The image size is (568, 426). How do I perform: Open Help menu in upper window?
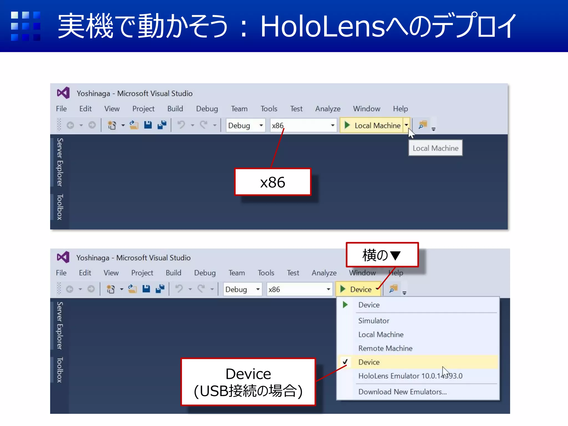pyautogui.click(x=400, y=108)
